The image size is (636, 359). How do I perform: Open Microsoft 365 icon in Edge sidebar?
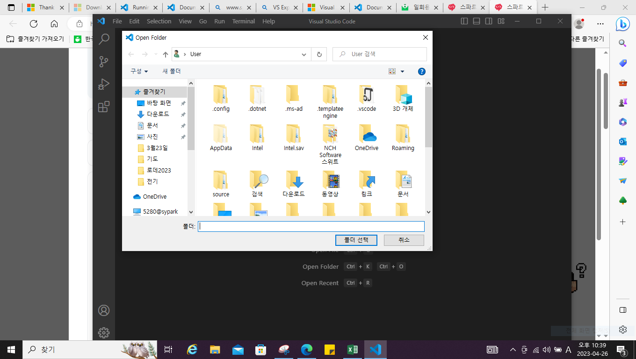pyautogui.click(x=622, y=122)
